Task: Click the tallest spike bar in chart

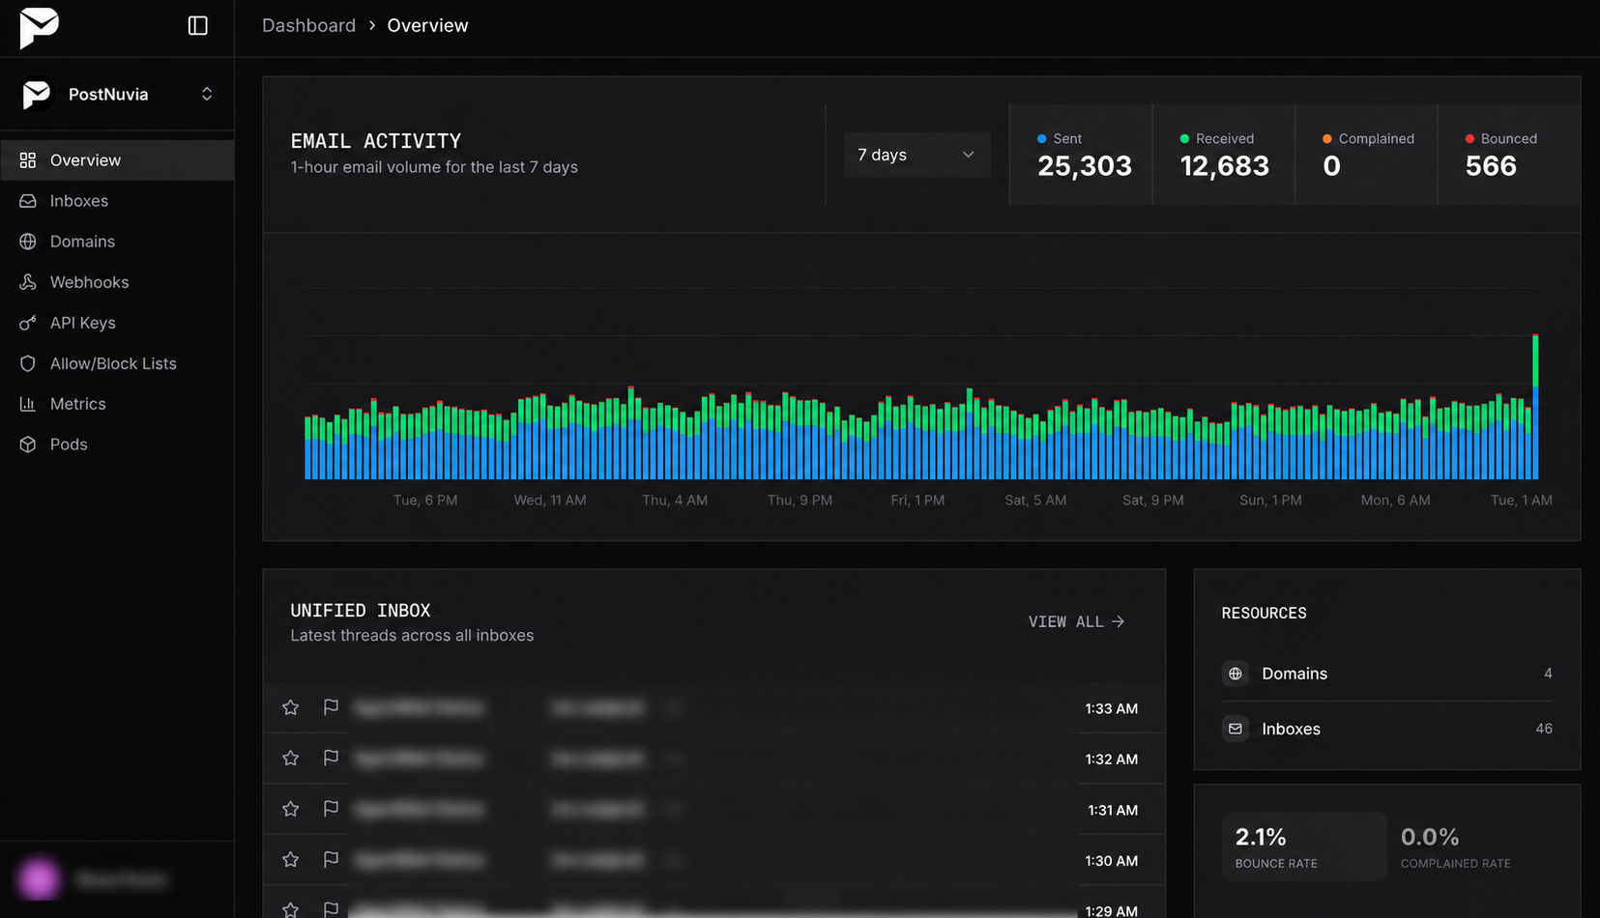Action: 1535,407
